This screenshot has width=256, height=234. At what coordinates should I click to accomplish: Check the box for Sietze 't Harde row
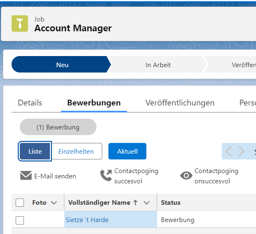(20, 220)
